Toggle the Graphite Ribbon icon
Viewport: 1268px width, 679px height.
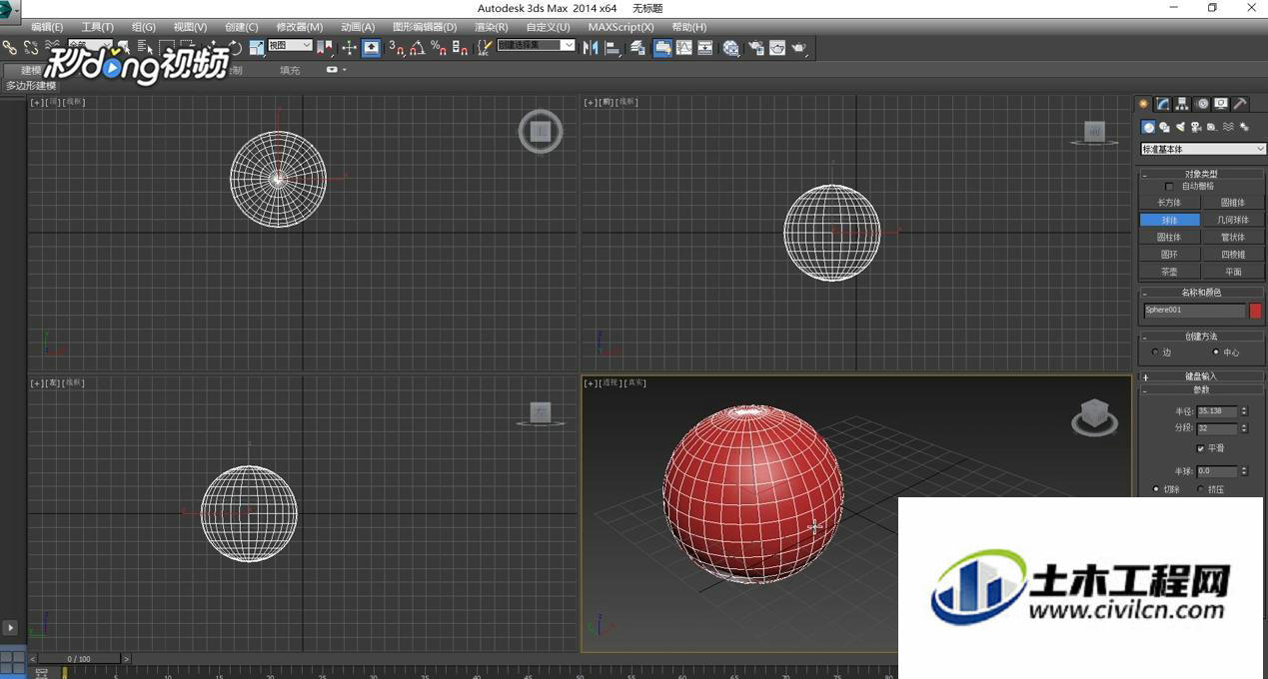[662, 47]
